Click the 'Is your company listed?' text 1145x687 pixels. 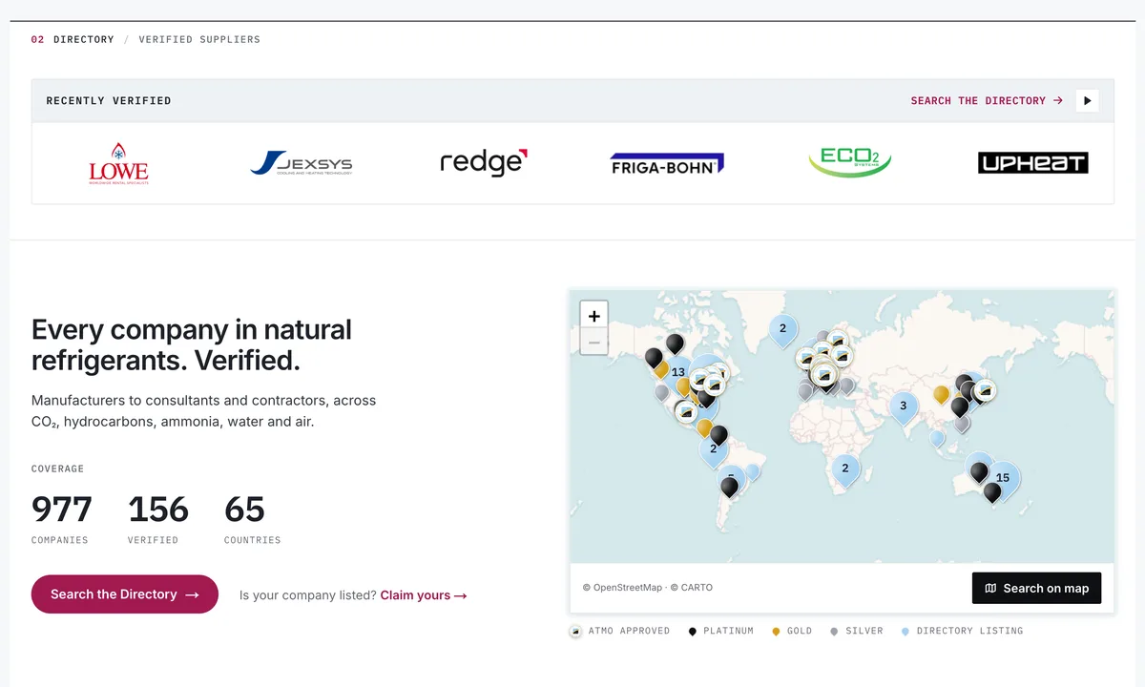307,595
